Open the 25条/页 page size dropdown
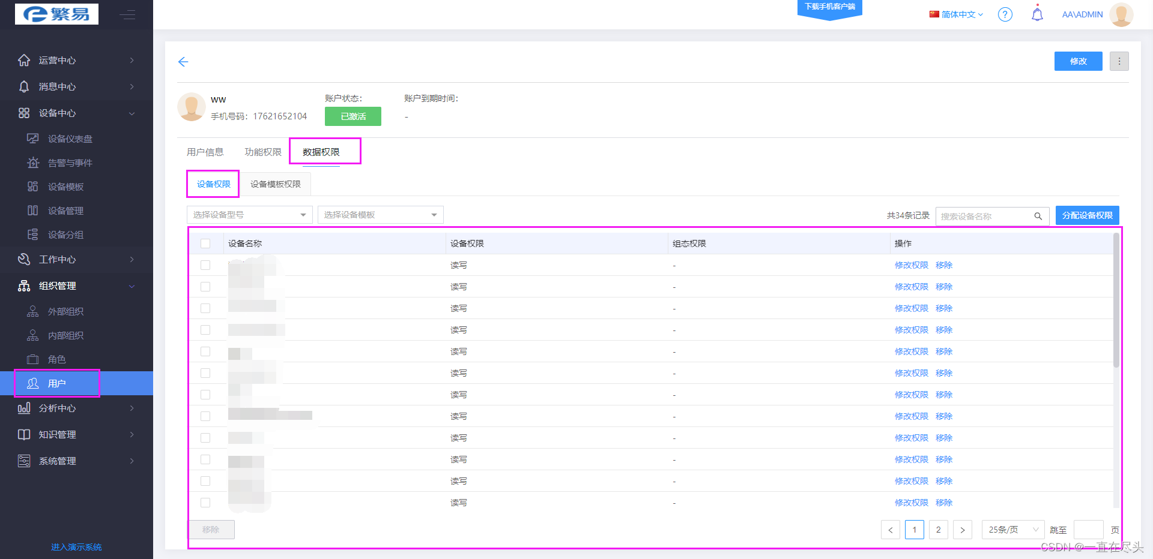1153x559 pixels. coord(1013,530)
